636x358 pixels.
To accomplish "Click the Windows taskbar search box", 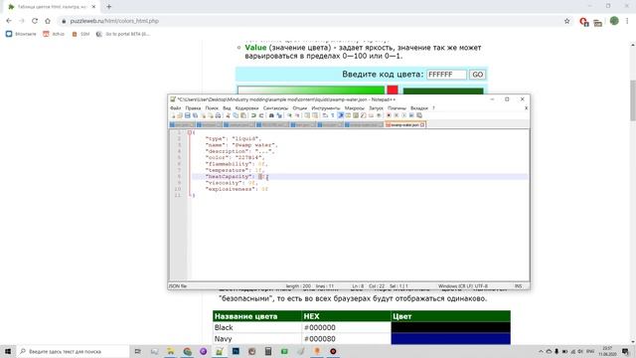I will point(73,351).
